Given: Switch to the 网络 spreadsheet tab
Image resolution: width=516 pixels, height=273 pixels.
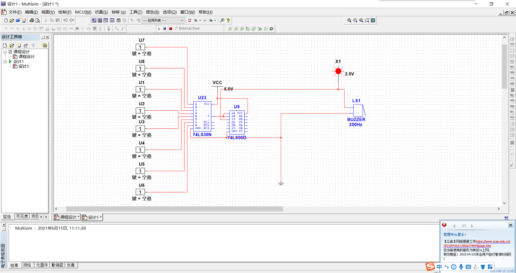Looking at the screenshot, I should (x=27, y=265).
